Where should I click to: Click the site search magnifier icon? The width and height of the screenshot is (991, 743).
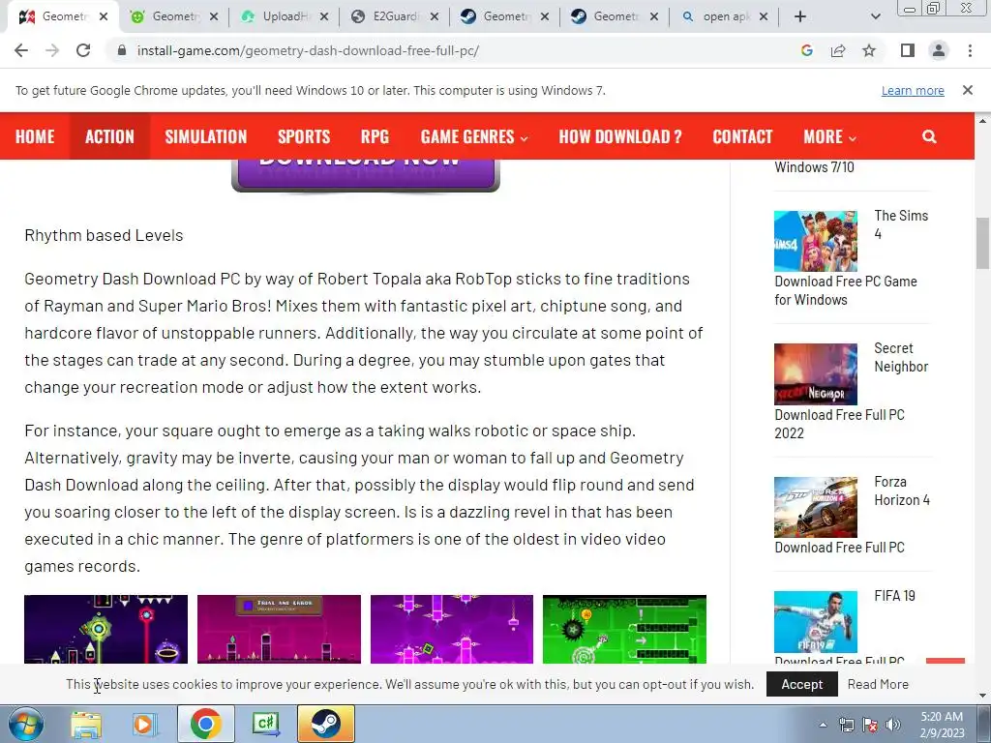(929, 136)
